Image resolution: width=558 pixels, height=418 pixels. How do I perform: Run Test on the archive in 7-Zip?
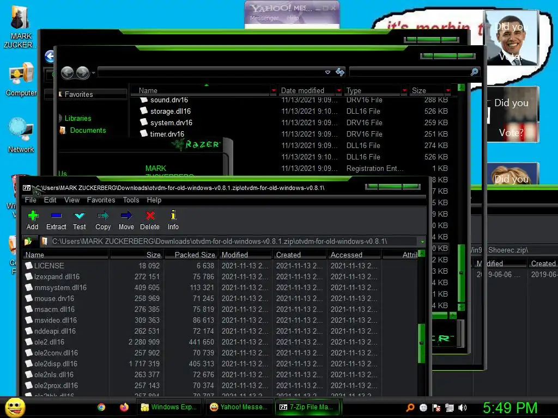pyautogui.click(x=80, y=220)
